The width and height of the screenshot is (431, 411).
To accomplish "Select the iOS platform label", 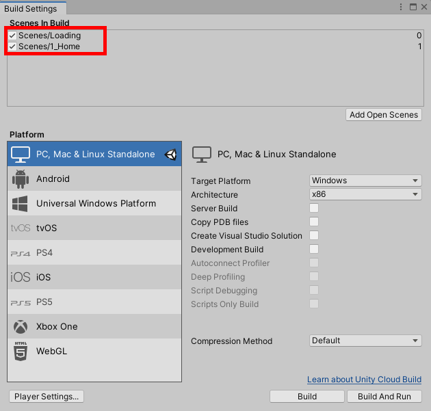I will pos(43,277).
